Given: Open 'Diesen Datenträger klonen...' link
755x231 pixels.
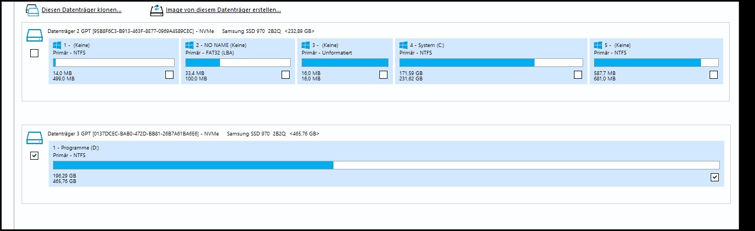Looking at the screenshot, I should tap(82, 10).
